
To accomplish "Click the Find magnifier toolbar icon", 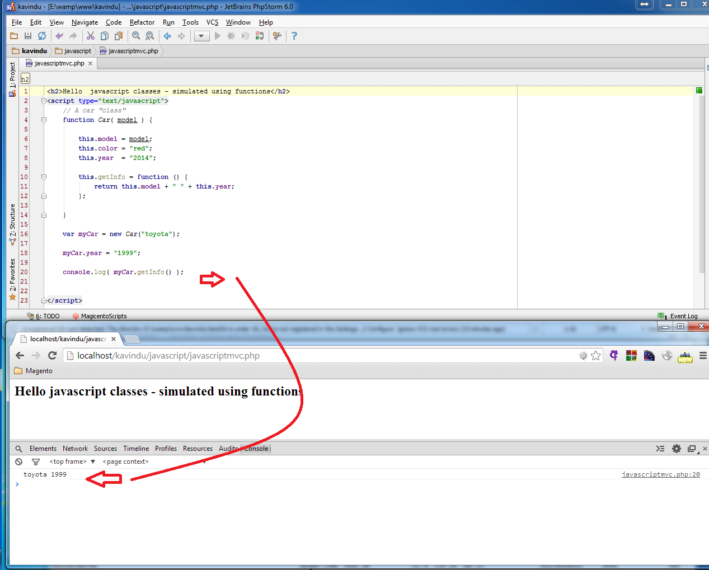I will [x=136, y=36].
